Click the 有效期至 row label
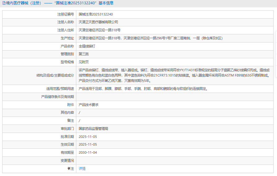277x176 pixels. coord(67,152)
